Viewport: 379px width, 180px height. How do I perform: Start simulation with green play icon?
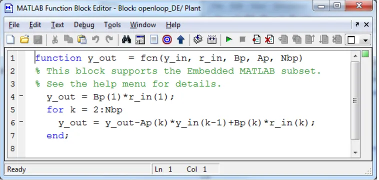[228, 39]
